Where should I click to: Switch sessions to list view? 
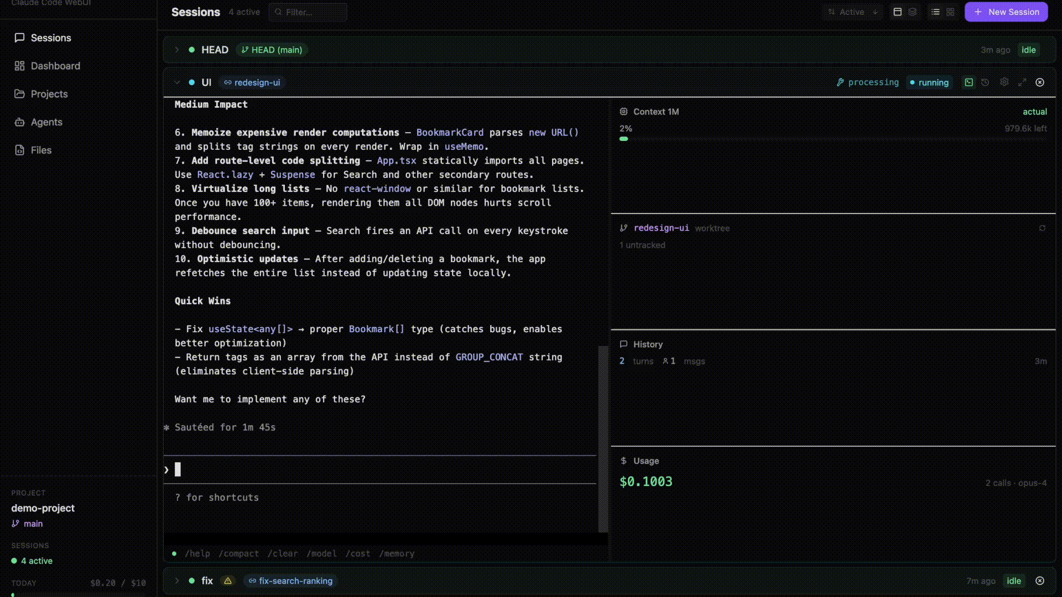coord(935,12)
